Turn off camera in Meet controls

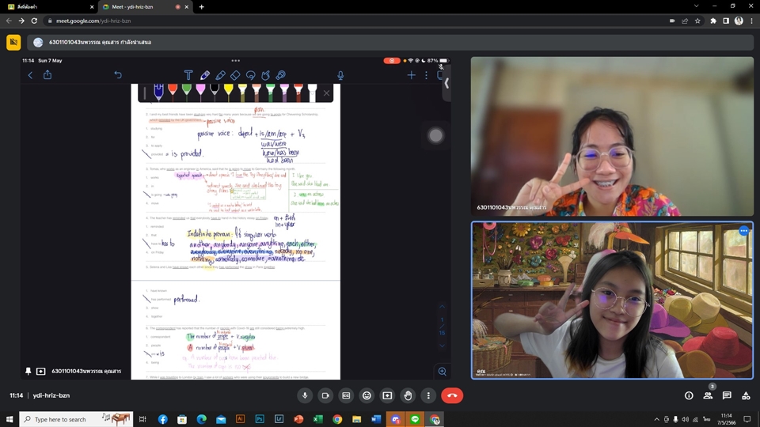pyautogui.click(x=325, y=395)
